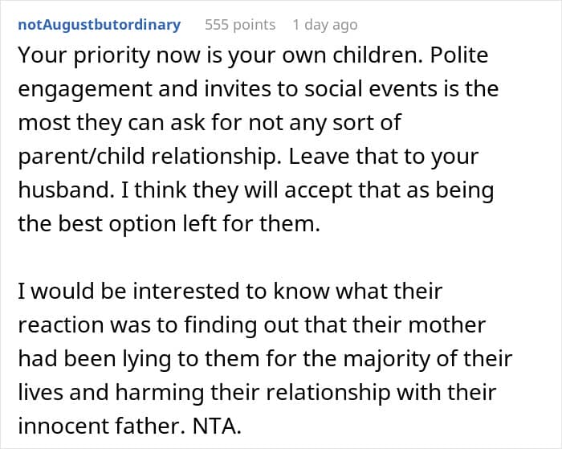This screenshot has width=562, height=449.
Task: Click the "1 day ago" timestamp
Action: click(x=324, y=25)
